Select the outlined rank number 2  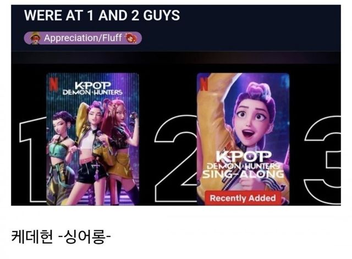[x=176, y=158]
